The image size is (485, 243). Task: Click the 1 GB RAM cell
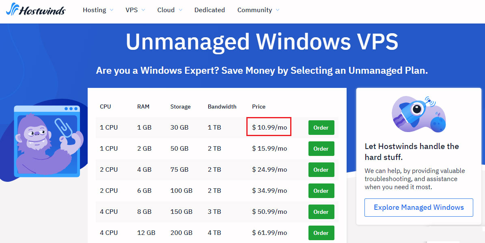pos(144,127)
